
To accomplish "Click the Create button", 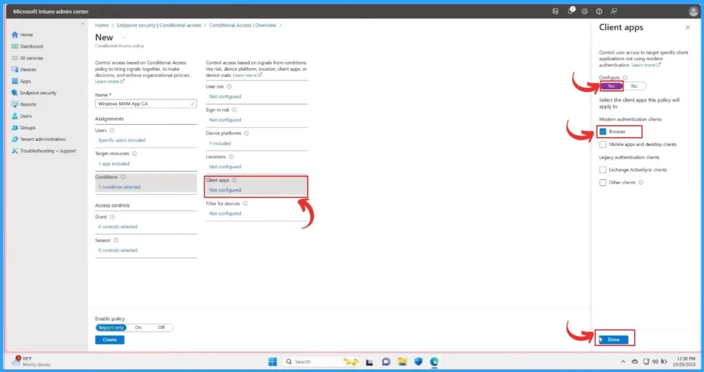I will [x=109, y=340].
